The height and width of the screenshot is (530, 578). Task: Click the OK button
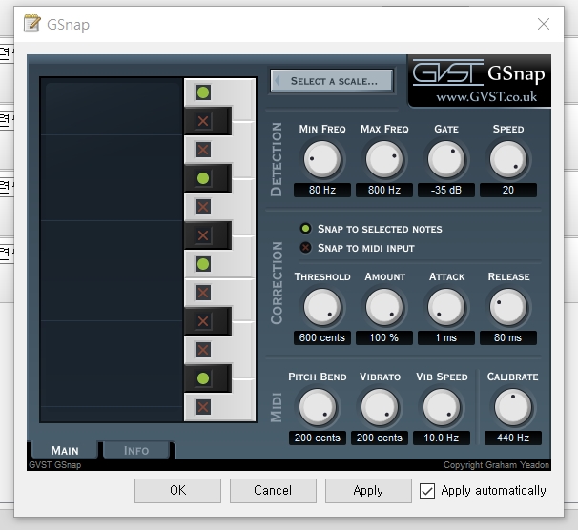click(x=177, y=491)
